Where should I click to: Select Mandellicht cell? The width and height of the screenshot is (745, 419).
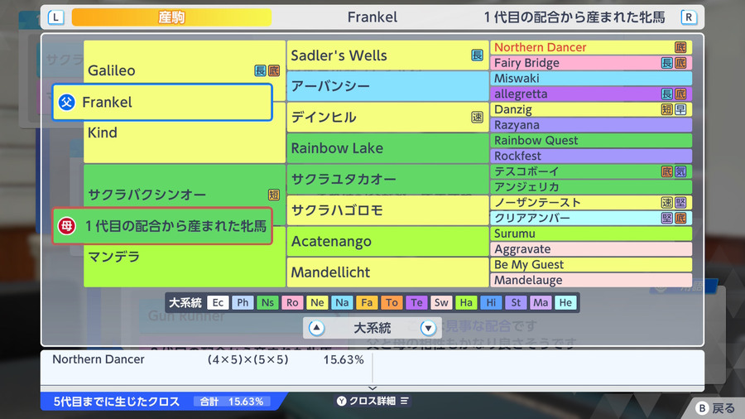(x=387, y=272)
